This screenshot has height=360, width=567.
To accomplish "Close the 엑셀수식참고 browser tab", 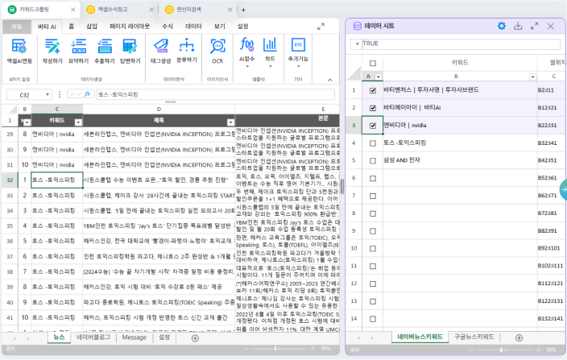I will [151, 10].
